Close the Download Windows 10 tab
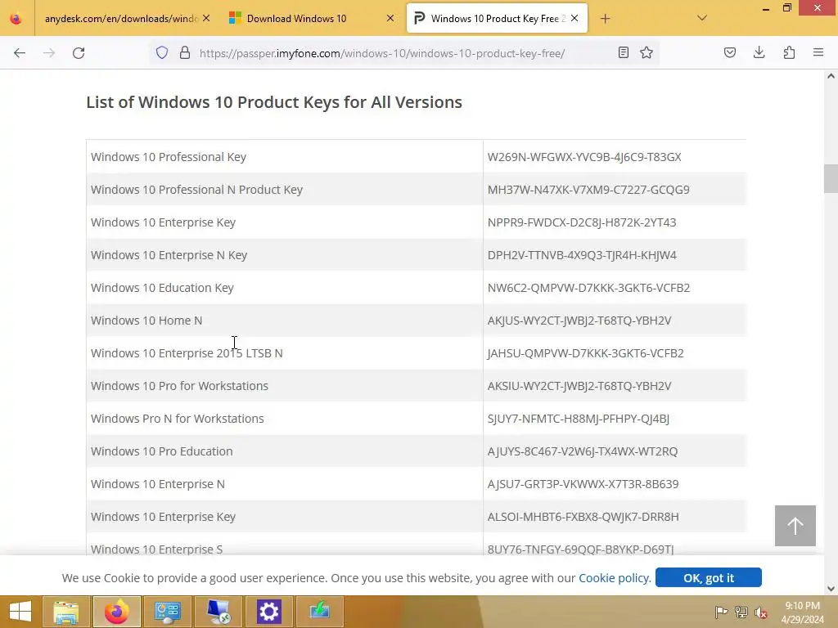Viewport: 838px width, 628px height. click(390, 18)
